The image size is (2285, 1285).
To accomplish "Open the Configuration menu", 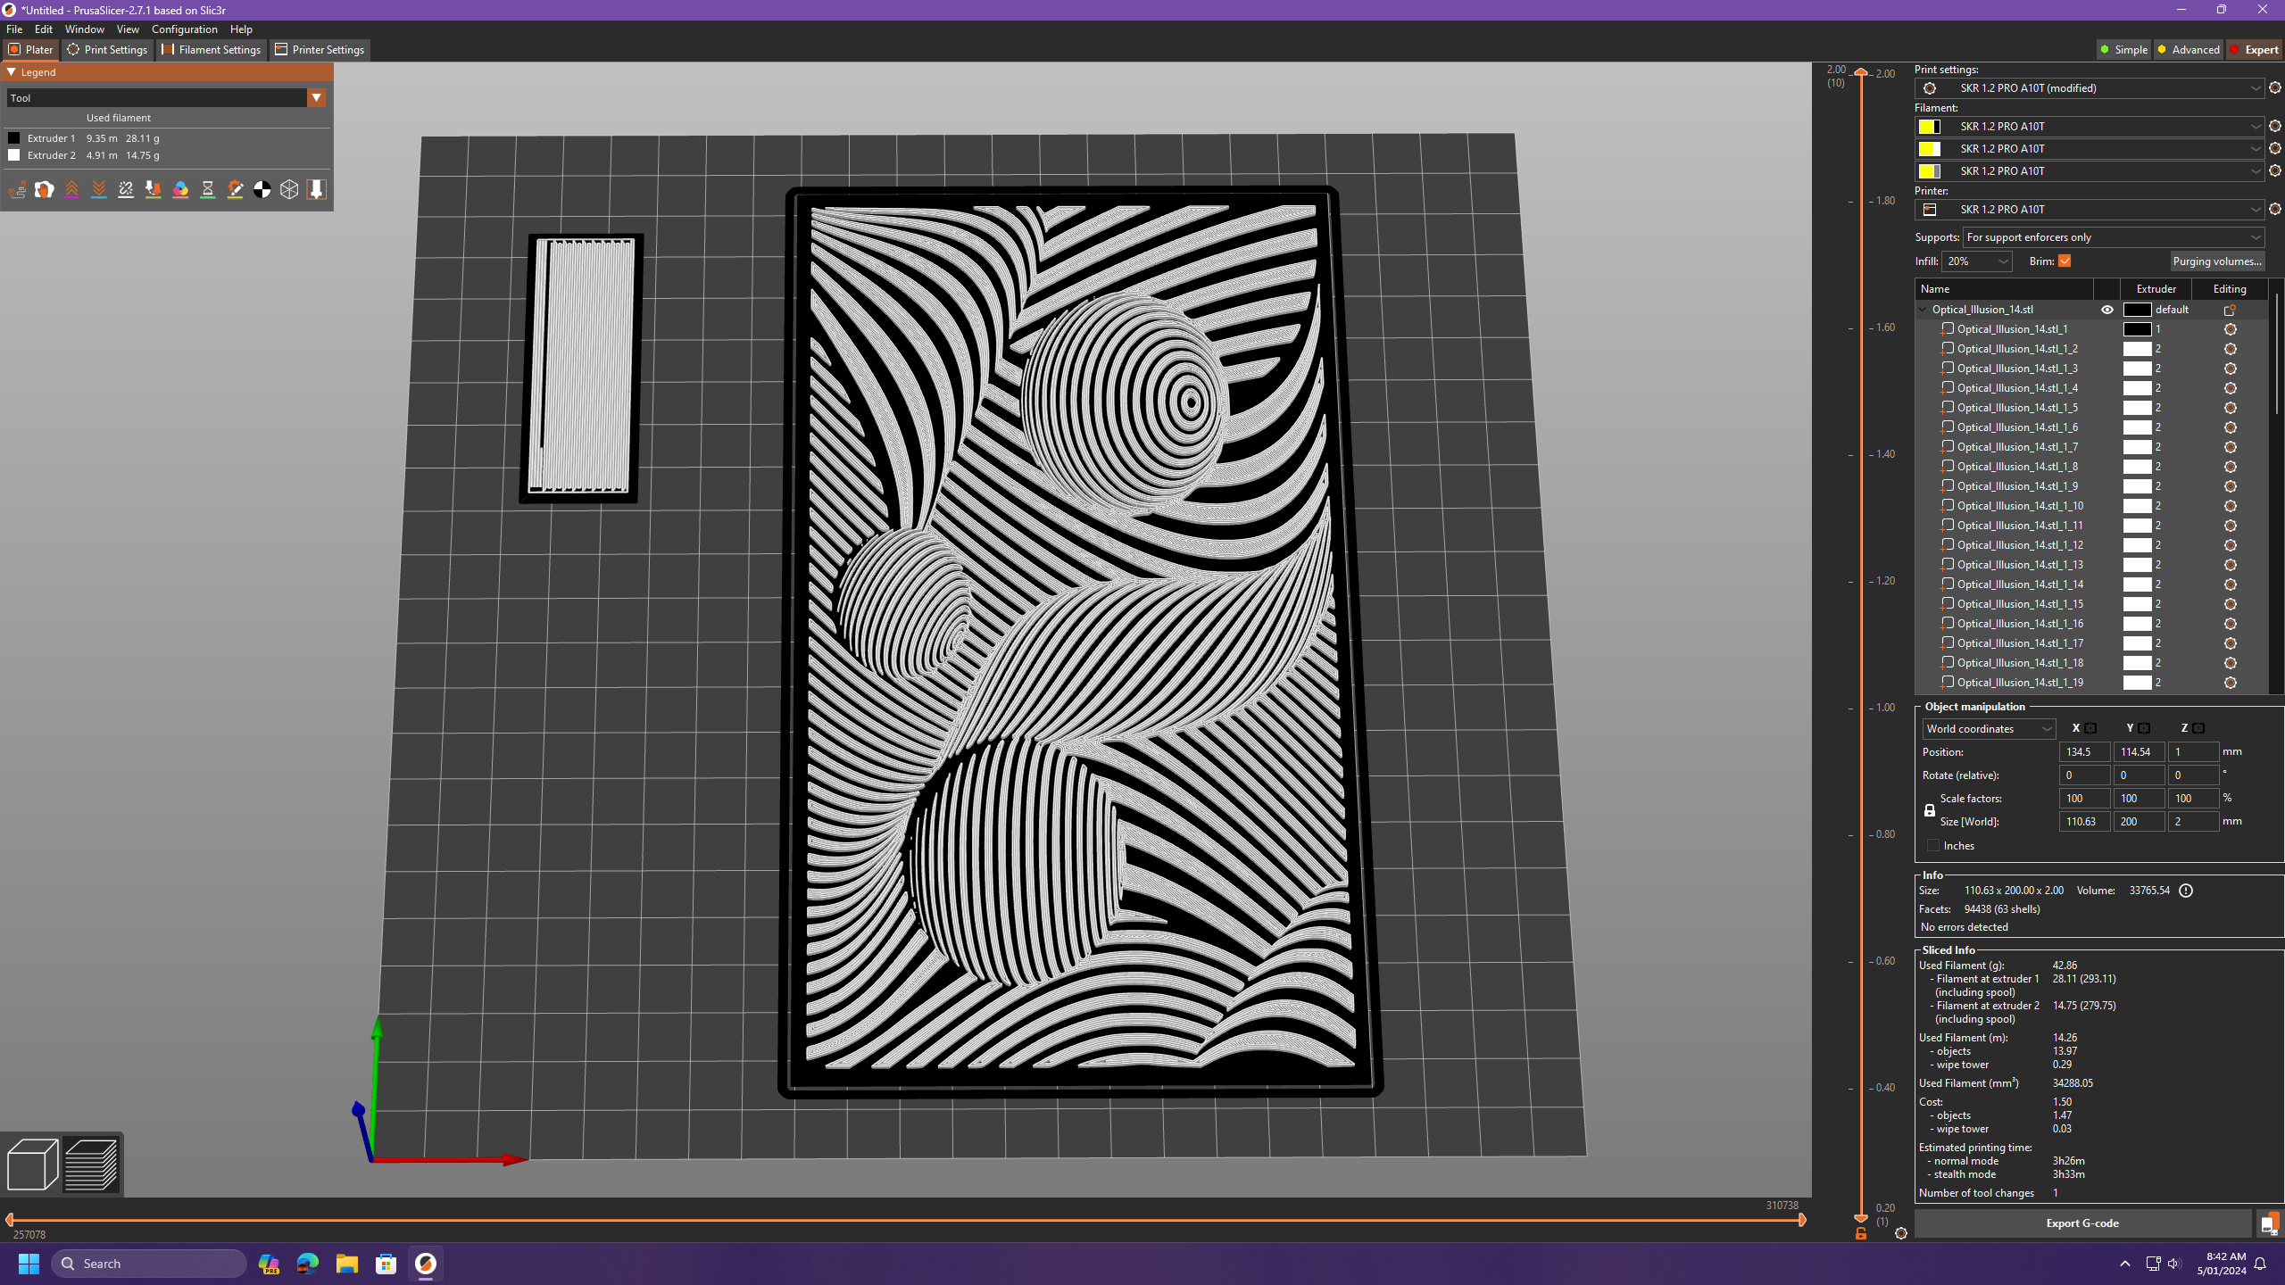I will coord(184,29).
